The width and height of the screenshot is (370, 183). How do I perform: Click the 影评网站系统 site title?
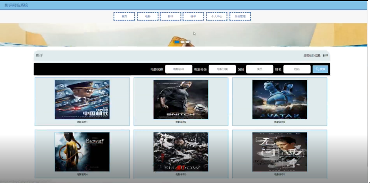pos(16,5)
